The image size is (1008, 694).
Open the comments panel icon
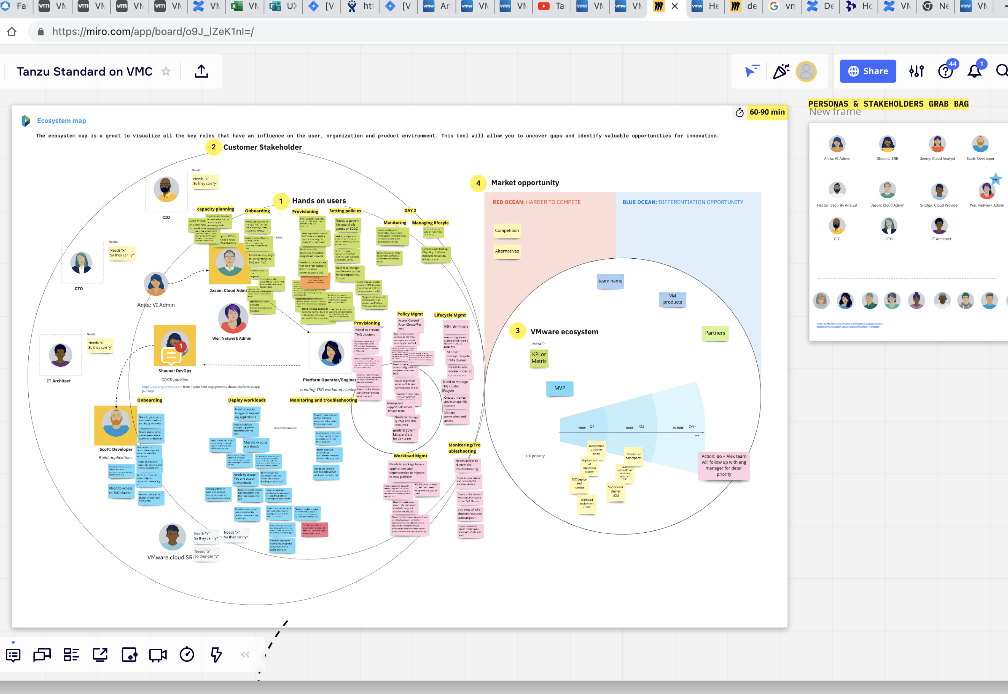(13, 655)
